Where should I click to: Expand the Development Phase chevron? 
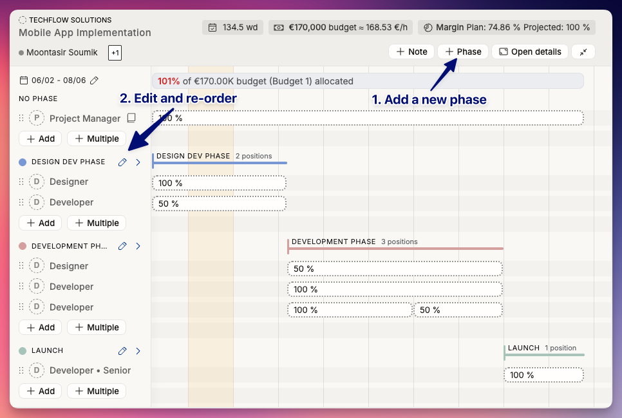click(138, 246)
